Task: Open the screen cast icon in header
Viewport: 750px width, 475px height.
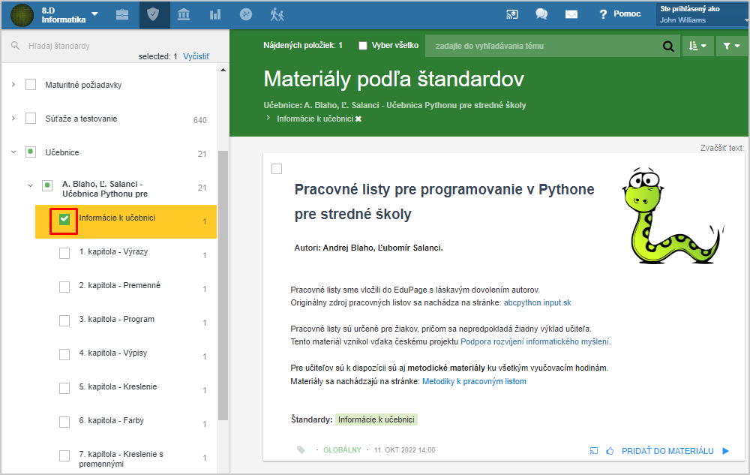Action: (x=511, y=14)
